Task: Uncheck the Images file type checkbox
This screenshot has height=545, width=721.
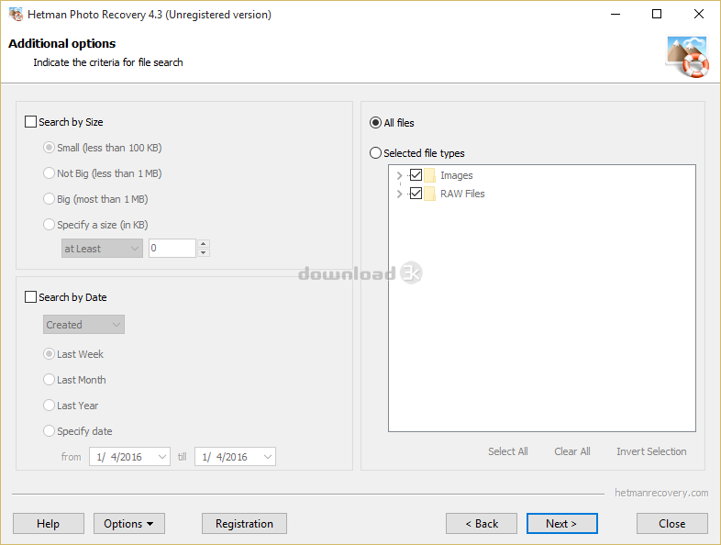Action: 416,175
